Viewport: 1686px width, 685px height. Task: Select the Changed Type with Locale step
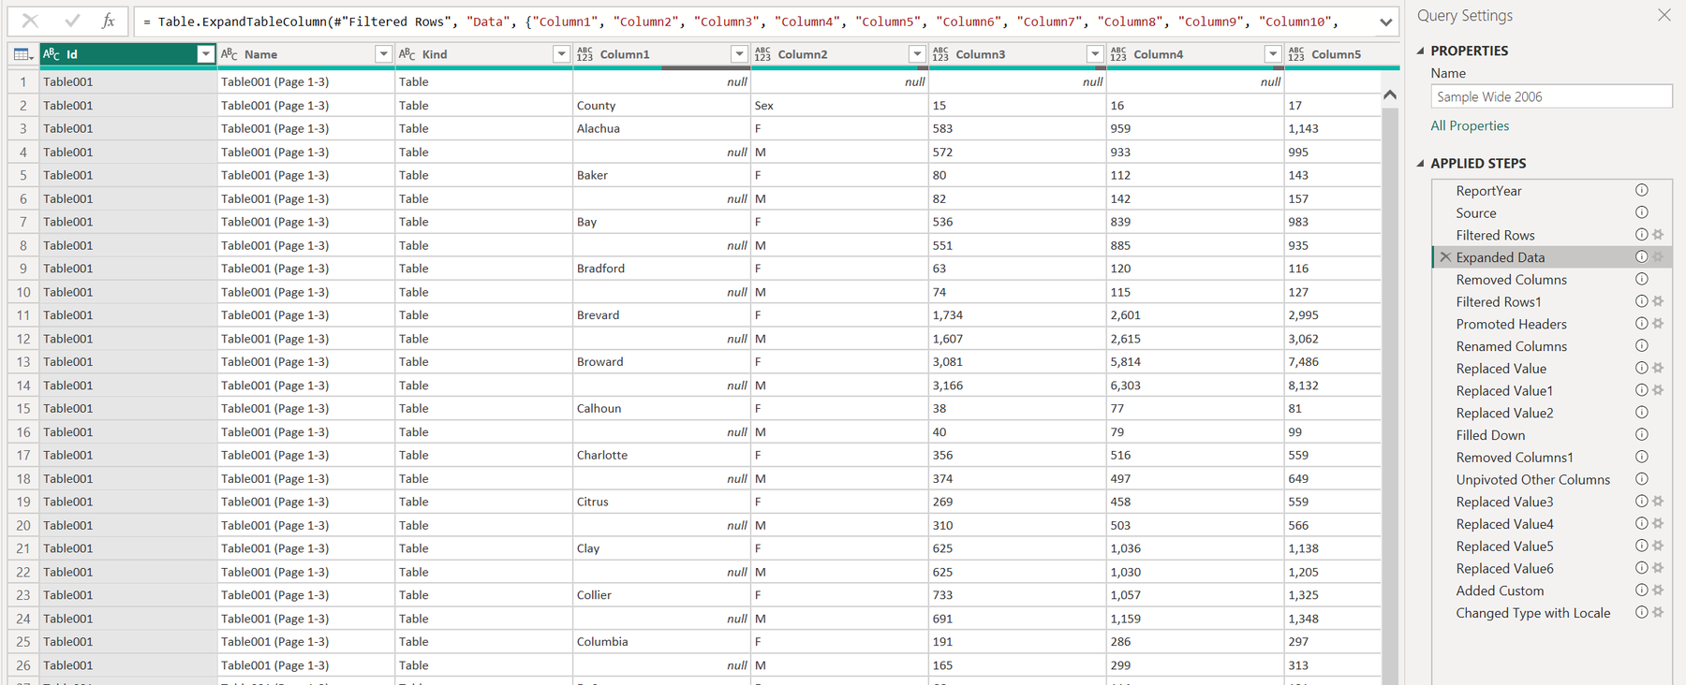pyautogui.click(x=1532, y=613)
